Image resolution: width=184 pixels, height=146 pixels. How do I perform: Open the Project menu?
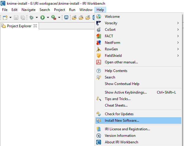tap(59, 10)
